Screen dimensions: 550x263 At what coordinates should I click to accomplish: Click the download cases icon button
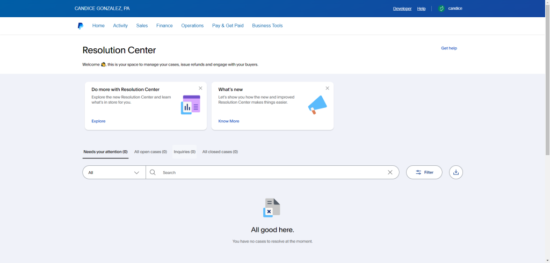tap(455, 172)
